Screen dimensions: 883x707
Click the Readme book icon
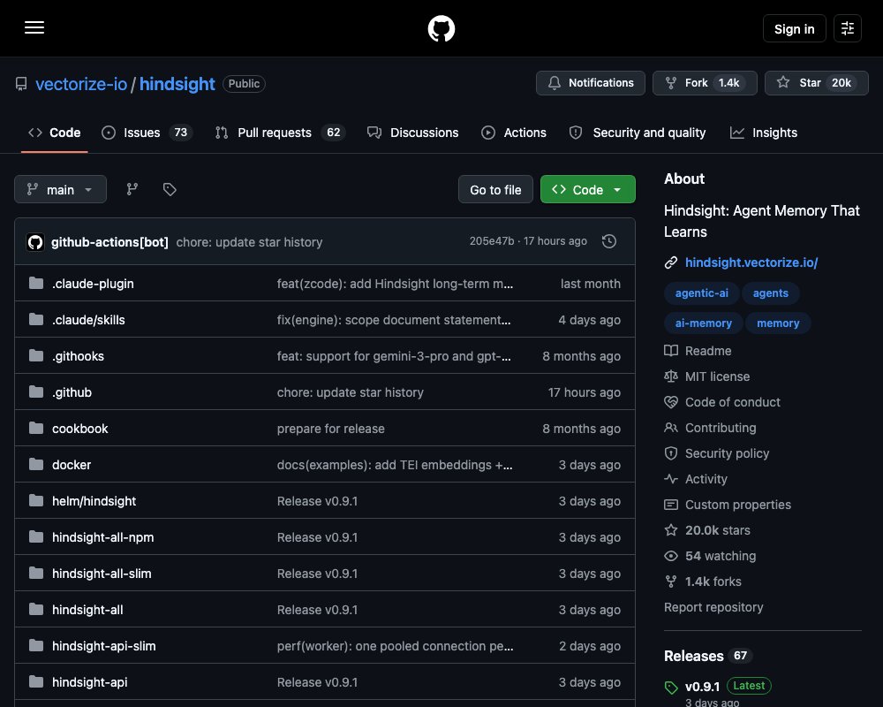[671, 351]
